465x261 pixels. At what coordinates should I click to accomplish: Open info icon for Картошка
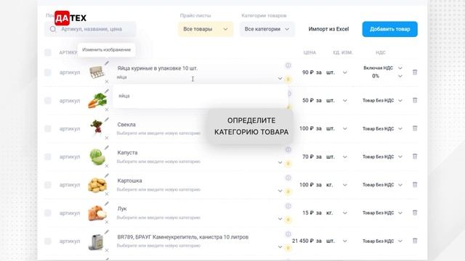[288, 178]
